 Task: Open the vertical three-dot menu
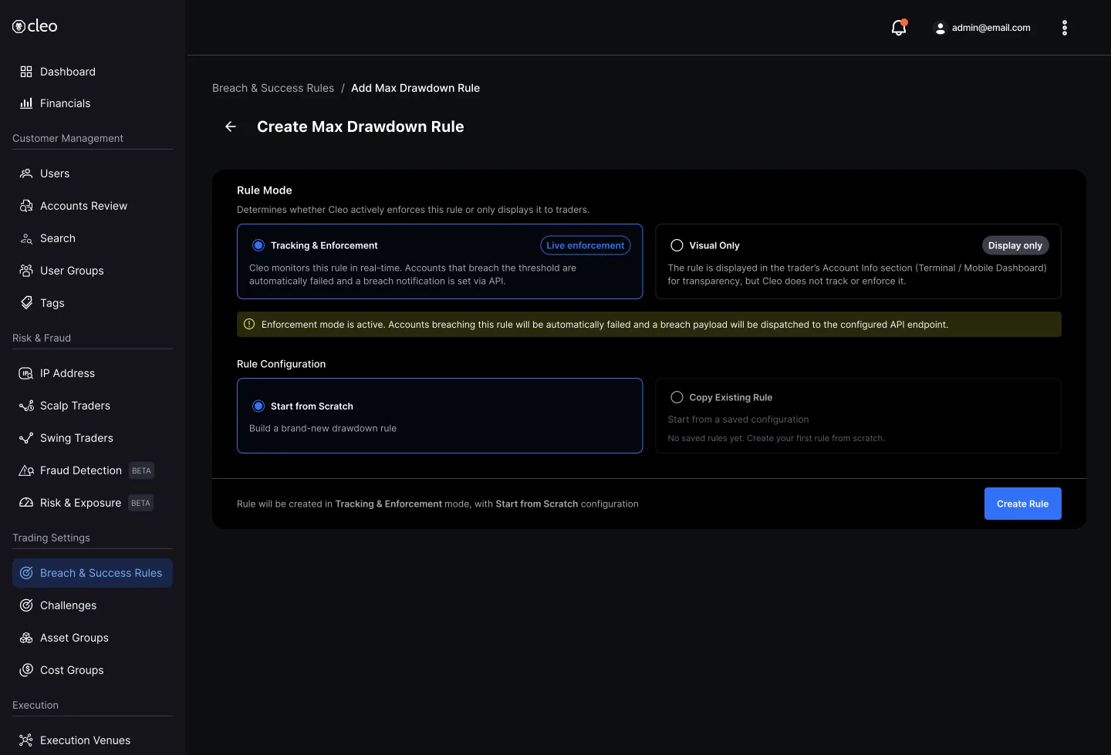click(1065, 28)
